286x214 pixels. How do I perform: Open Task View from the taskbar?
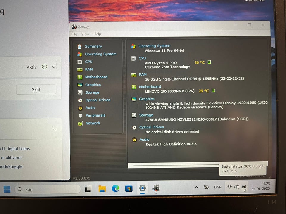pos(88,189)
